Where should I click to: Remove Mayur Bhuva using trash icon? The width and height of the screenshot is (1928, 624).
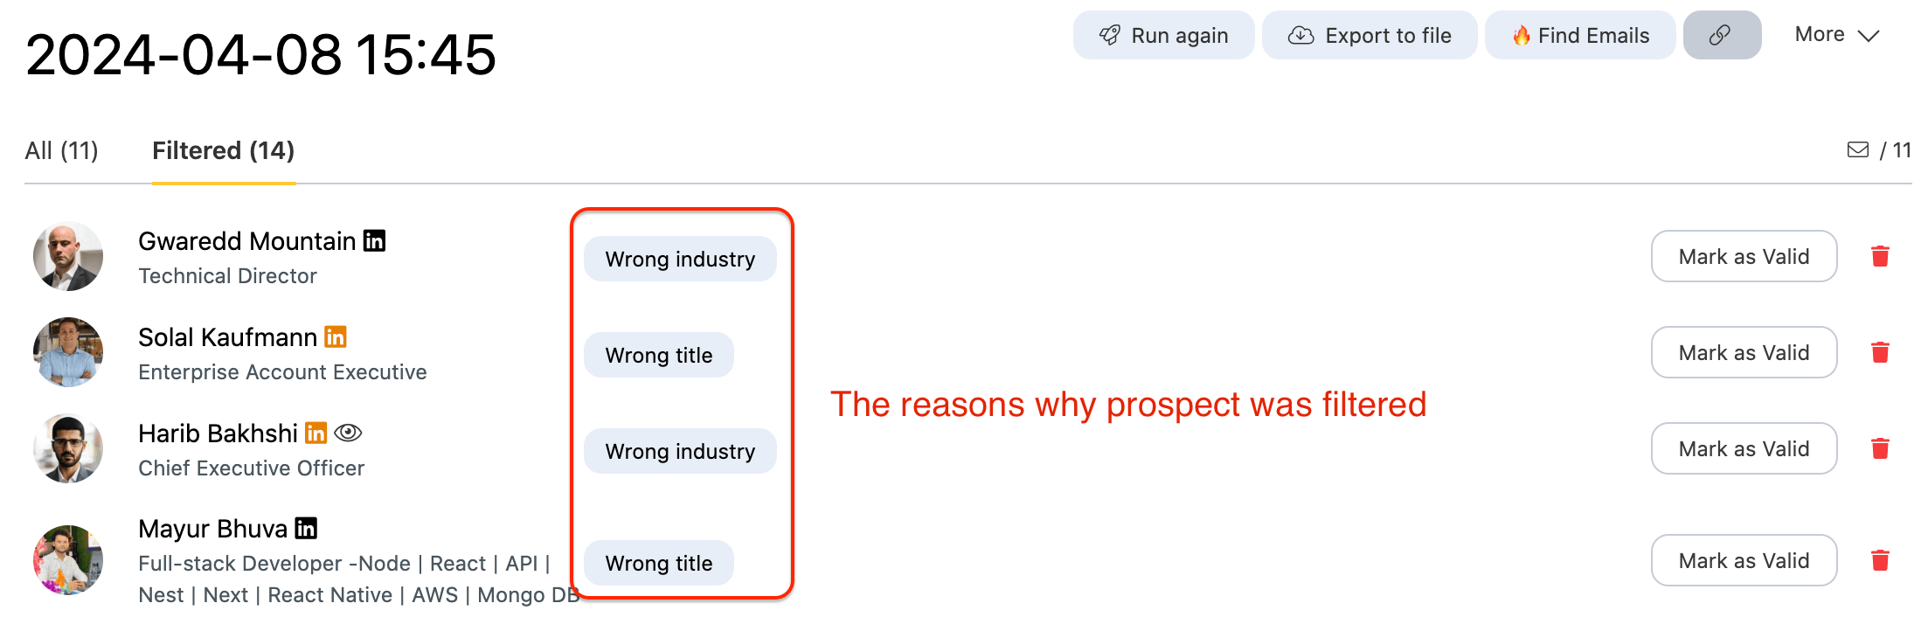(x=1880, y=560)
